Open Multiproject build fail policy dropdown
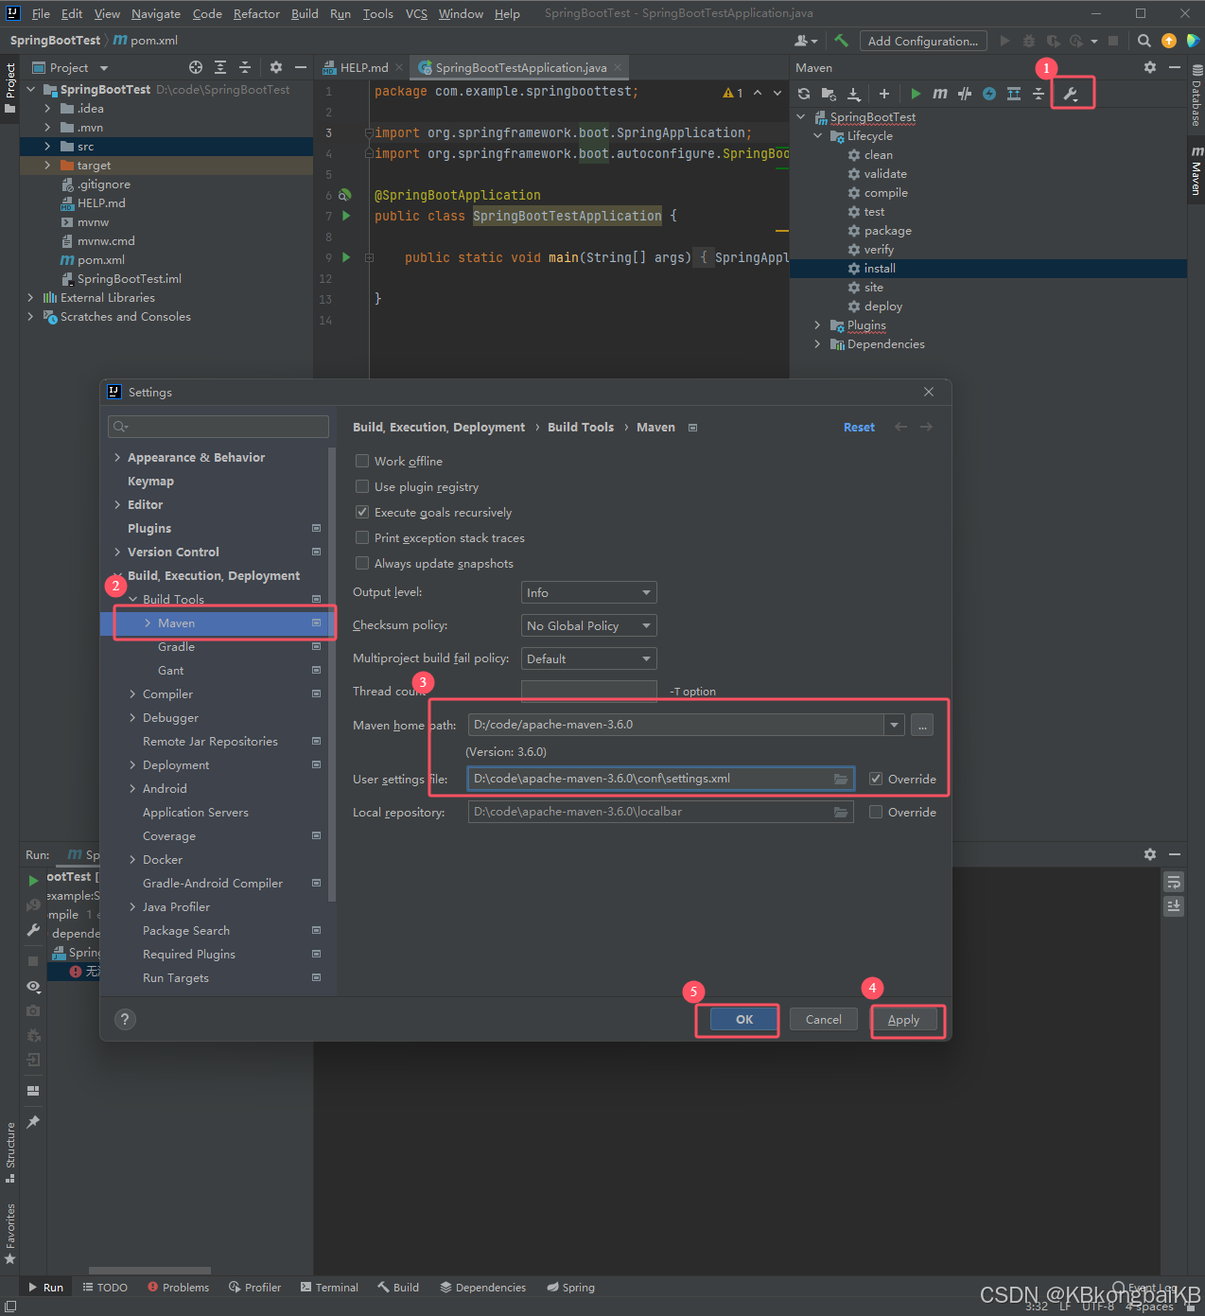Image resolution: width=1205 pixels, height=1316 pixels. point(589,658)
